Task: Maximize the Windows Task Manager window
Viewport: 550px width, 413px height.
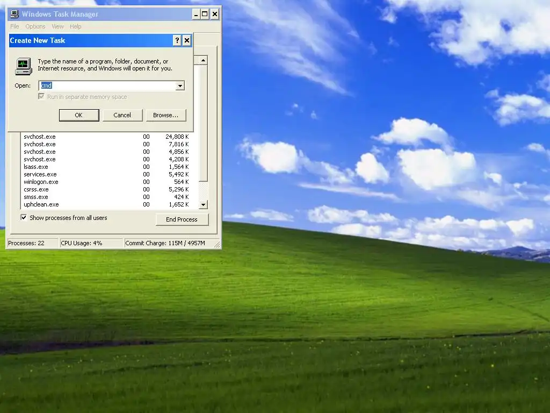Action: pyautogui.click(x=205, y=15)
